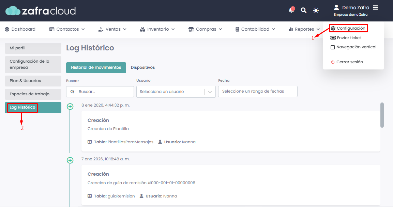Click the Buscar search input field
393x207 pixels.
coord(100,92)
